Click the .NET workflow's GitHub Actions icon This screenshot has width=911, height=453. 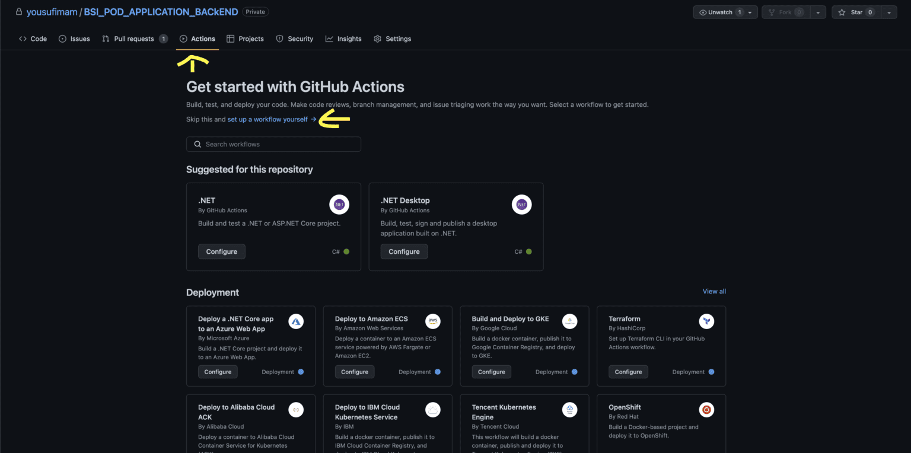pyautogui.click(x=339, y=204)
